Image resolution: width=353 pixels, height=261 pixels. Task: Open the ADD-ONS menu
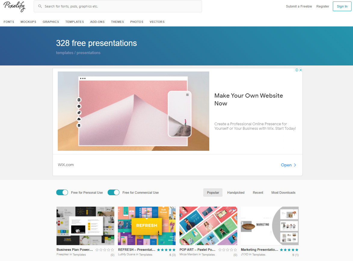point(97,22)
